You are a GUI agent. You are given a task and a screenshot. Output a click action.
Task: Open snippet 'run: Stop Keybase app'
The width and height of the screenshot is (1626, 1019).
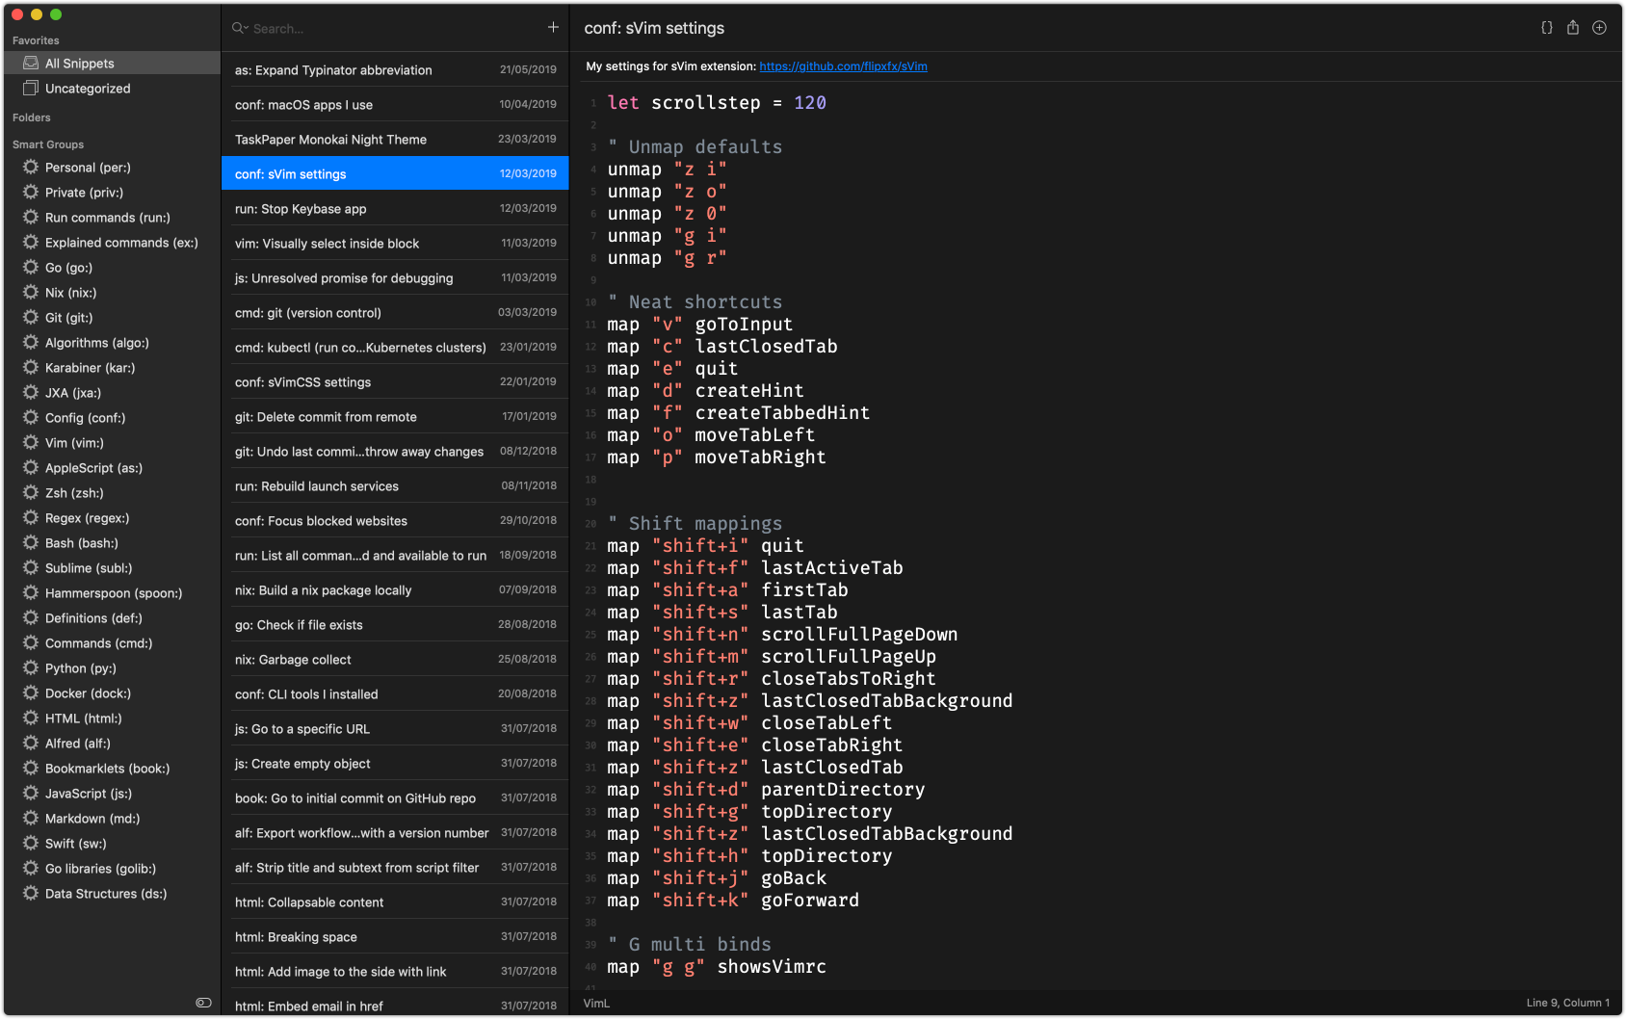click(395, 209)
